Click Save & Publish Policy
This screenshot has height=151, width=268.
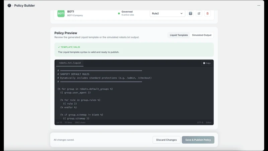(198, 140)
